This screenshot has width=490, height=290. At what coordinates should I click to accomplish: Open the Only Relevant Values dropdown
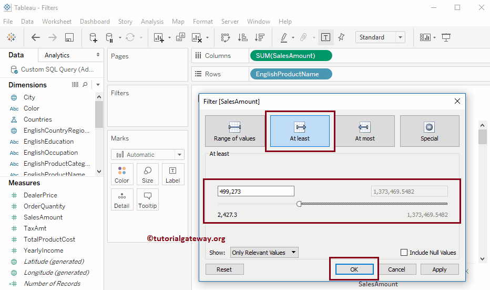(264, 253)
